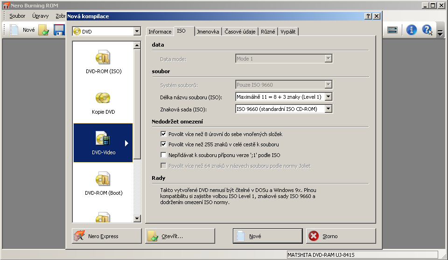Open the Znaková sada (ISO) dropdown

pos(328,109)
